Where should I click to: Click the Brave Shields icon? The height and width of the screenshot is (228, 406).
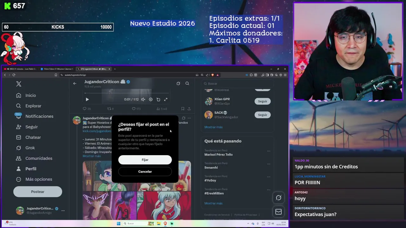point(213,75)
